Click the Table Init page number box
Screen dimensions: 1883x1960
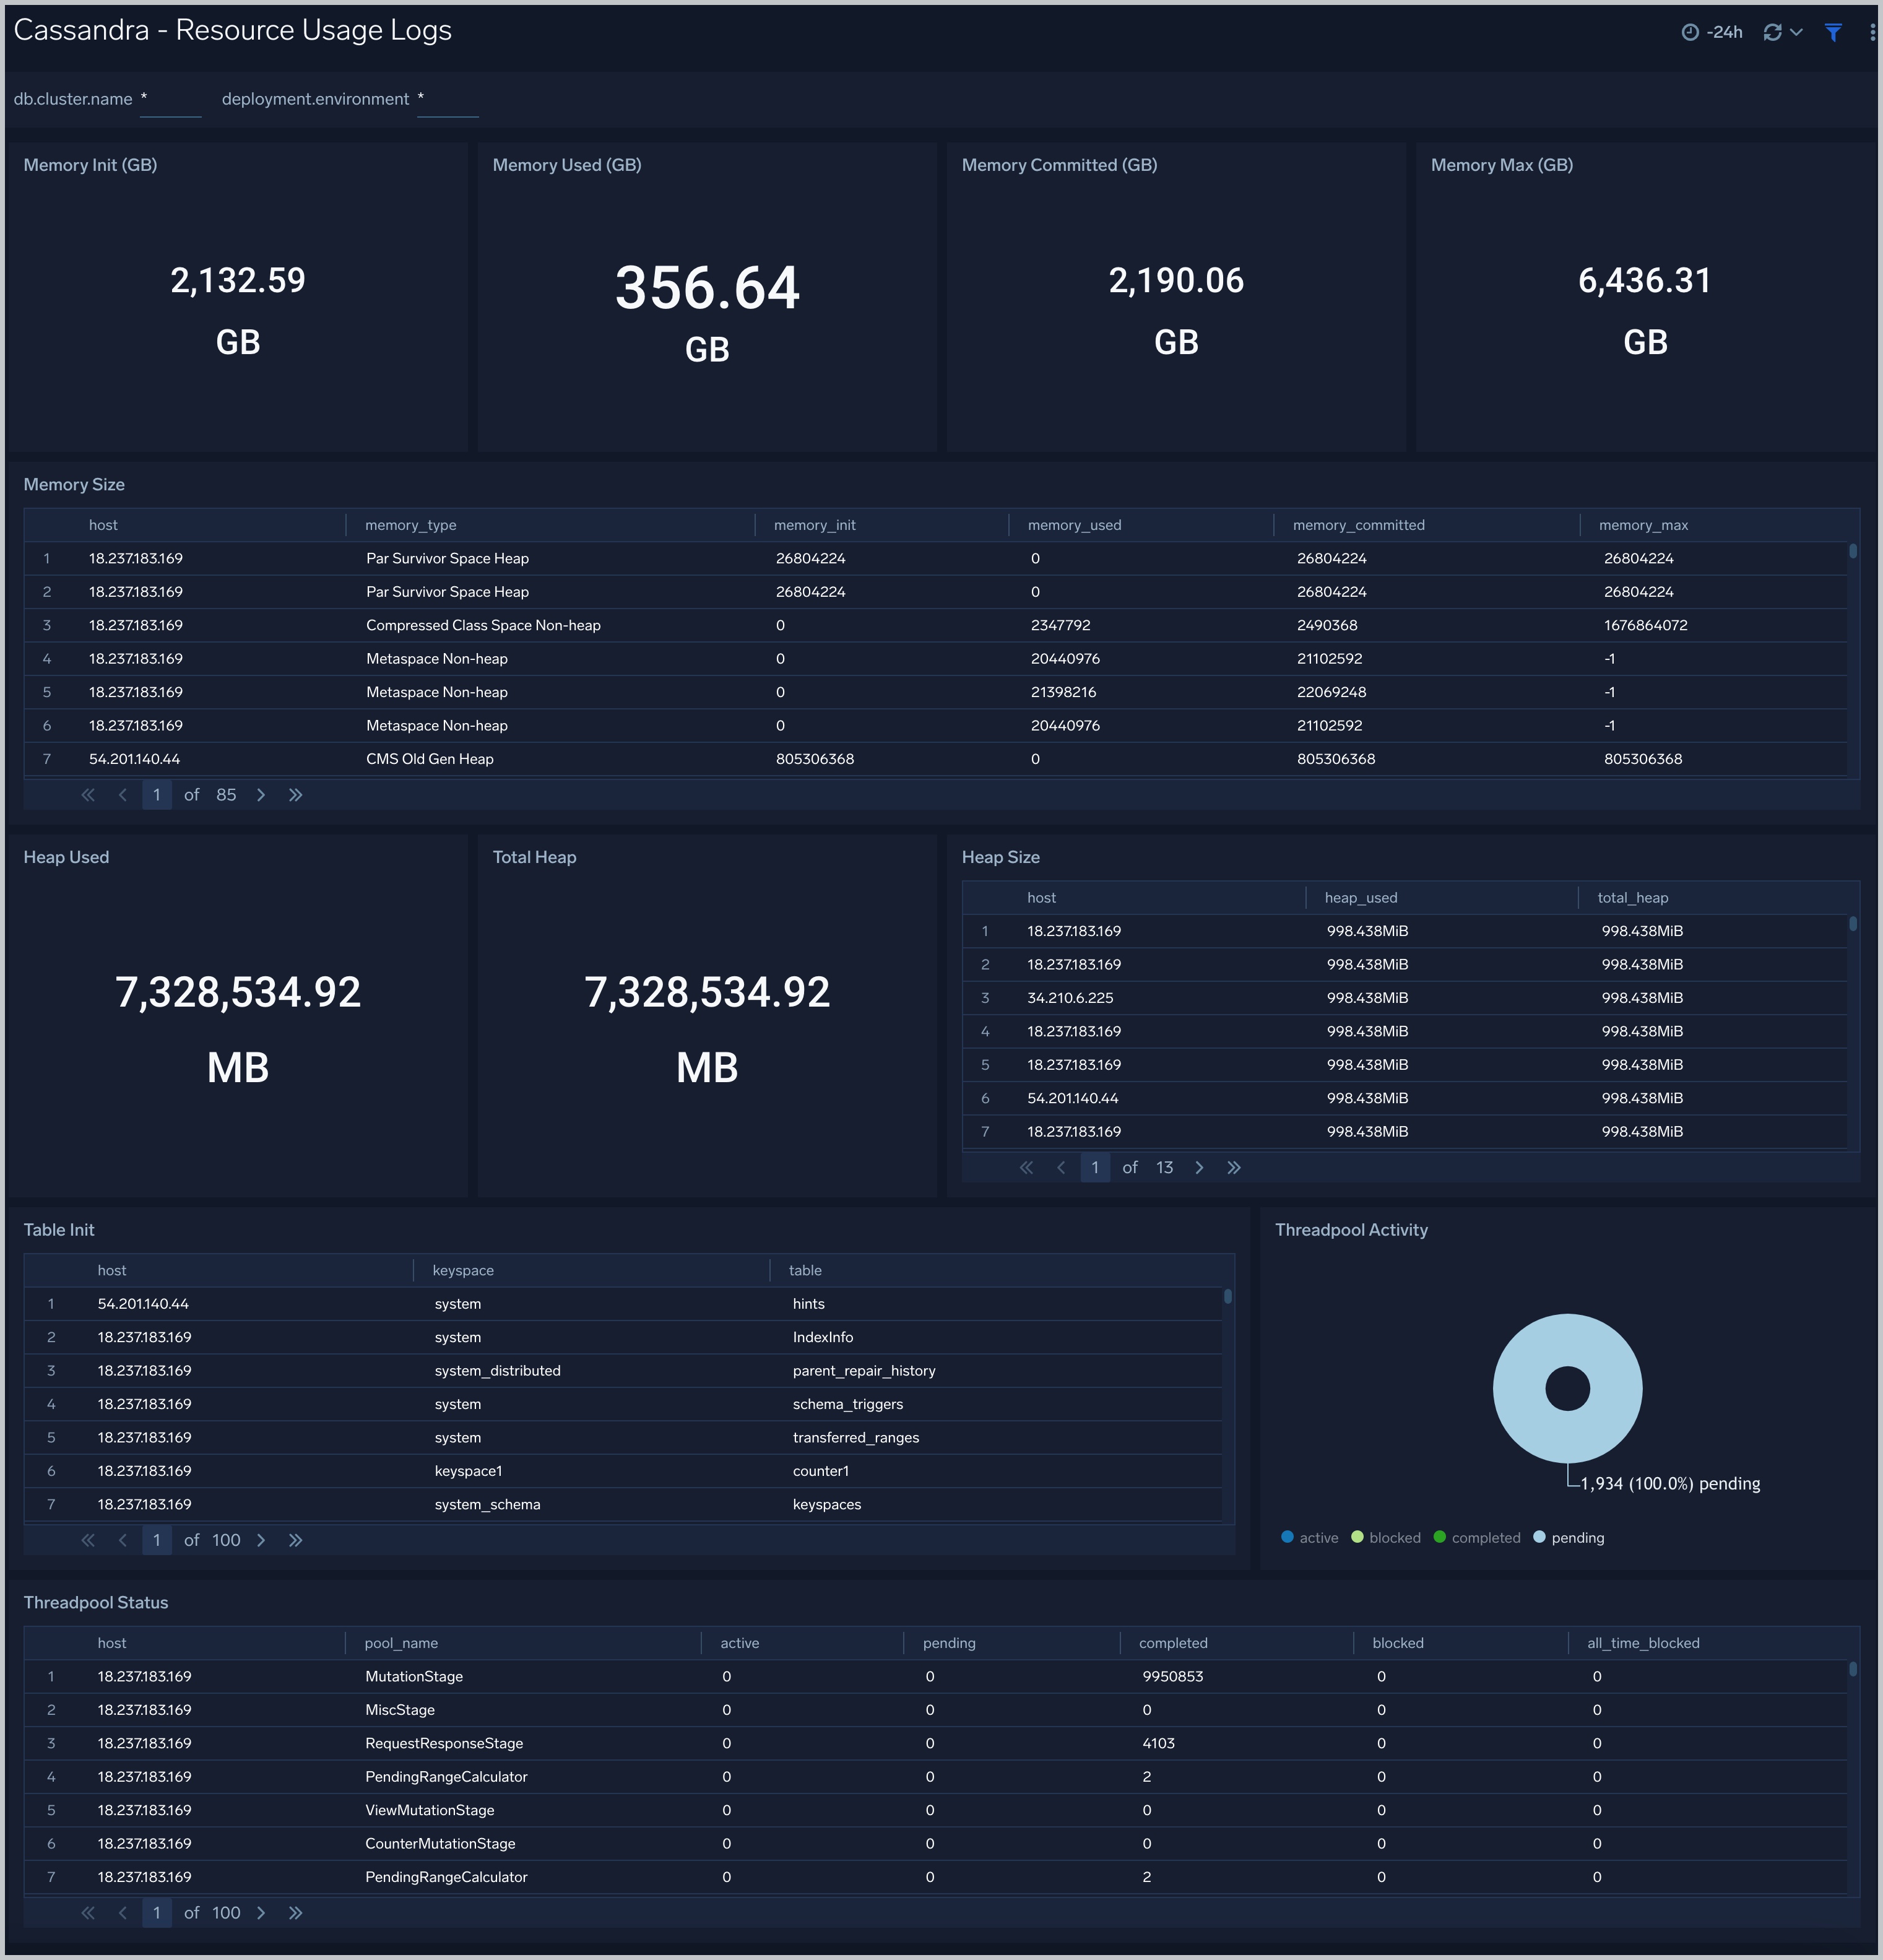(157, 1540)
